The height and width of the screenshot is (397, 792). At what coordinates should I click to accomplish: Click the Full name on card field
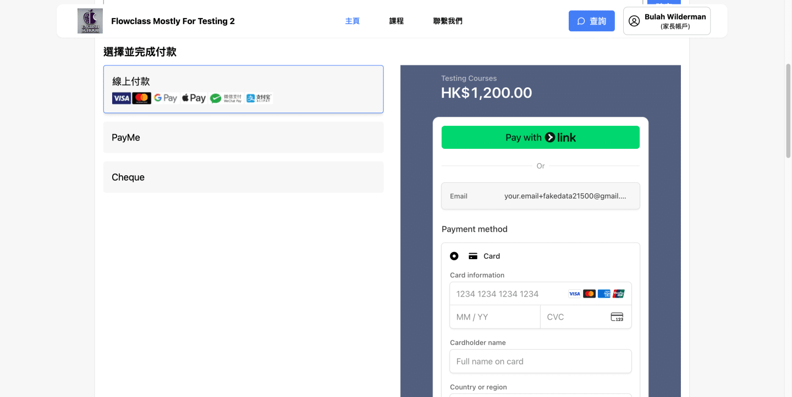coord(541,361)
